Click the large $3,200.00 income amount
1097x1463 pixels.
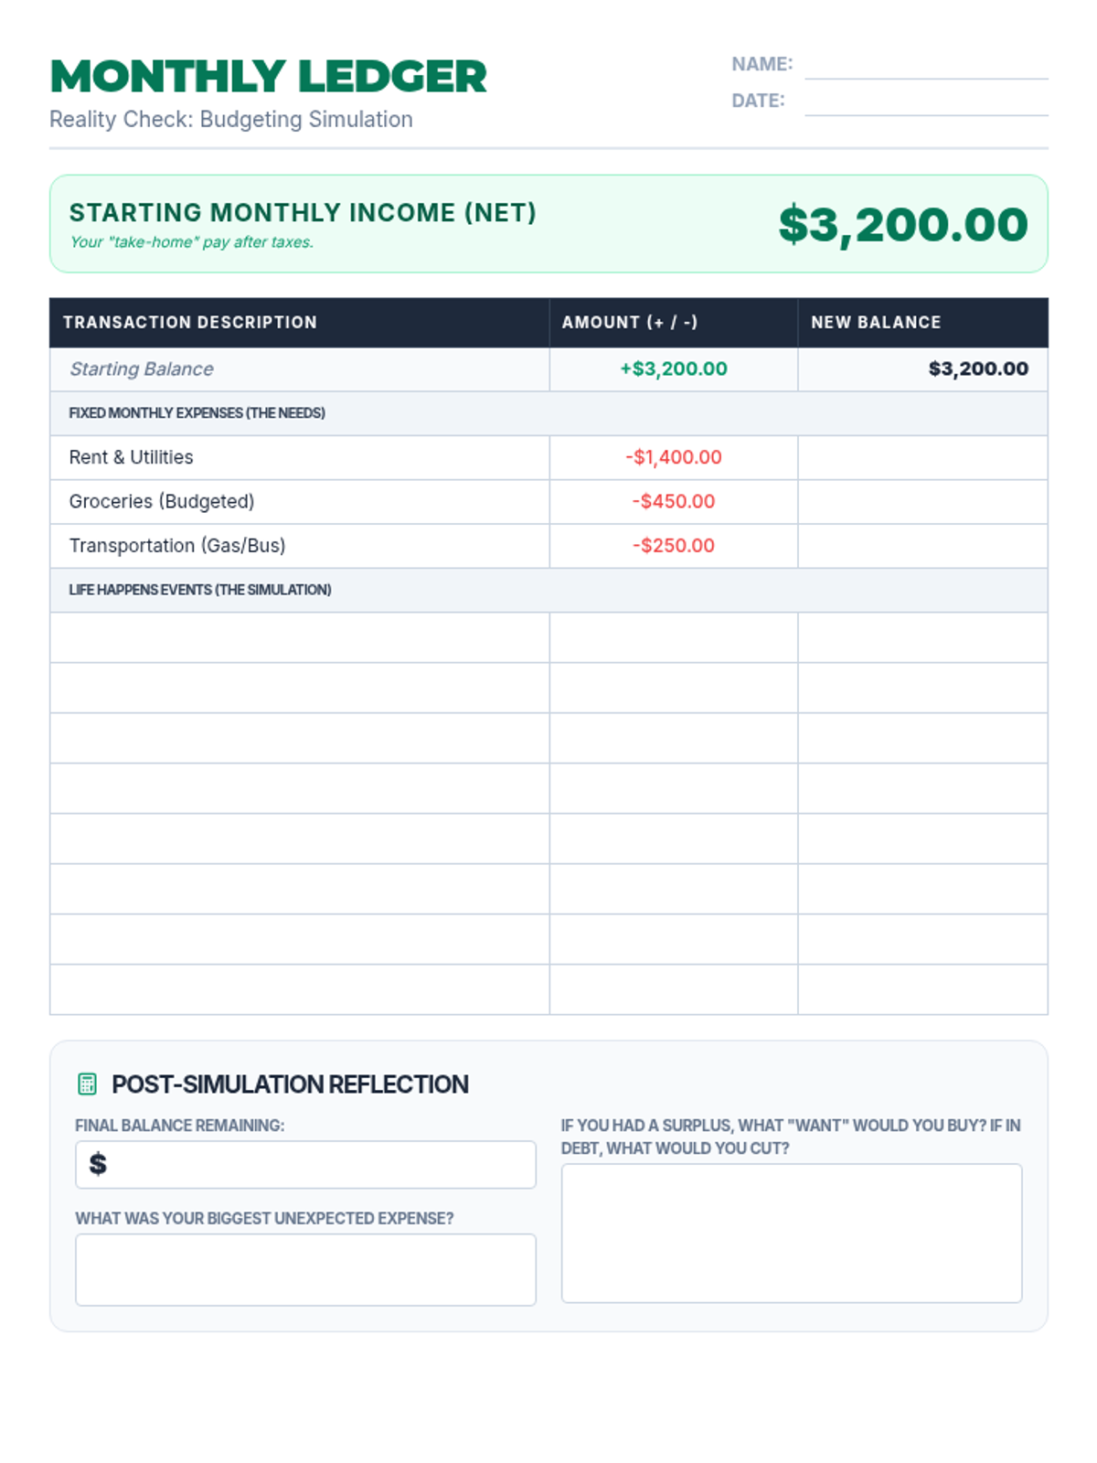(x=902, y=225)
